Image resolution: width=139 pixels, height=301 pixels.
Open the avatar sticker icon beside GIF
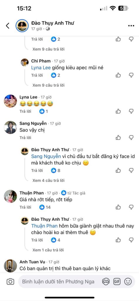[105, 282]
